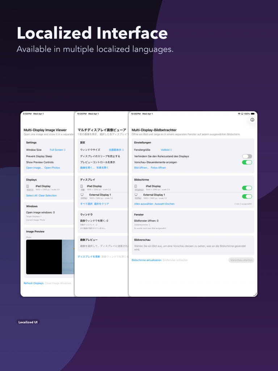Click the Image Preview thumbnail
The height and width of the screenshot is (371, 278).
click(x=50, y=257)
